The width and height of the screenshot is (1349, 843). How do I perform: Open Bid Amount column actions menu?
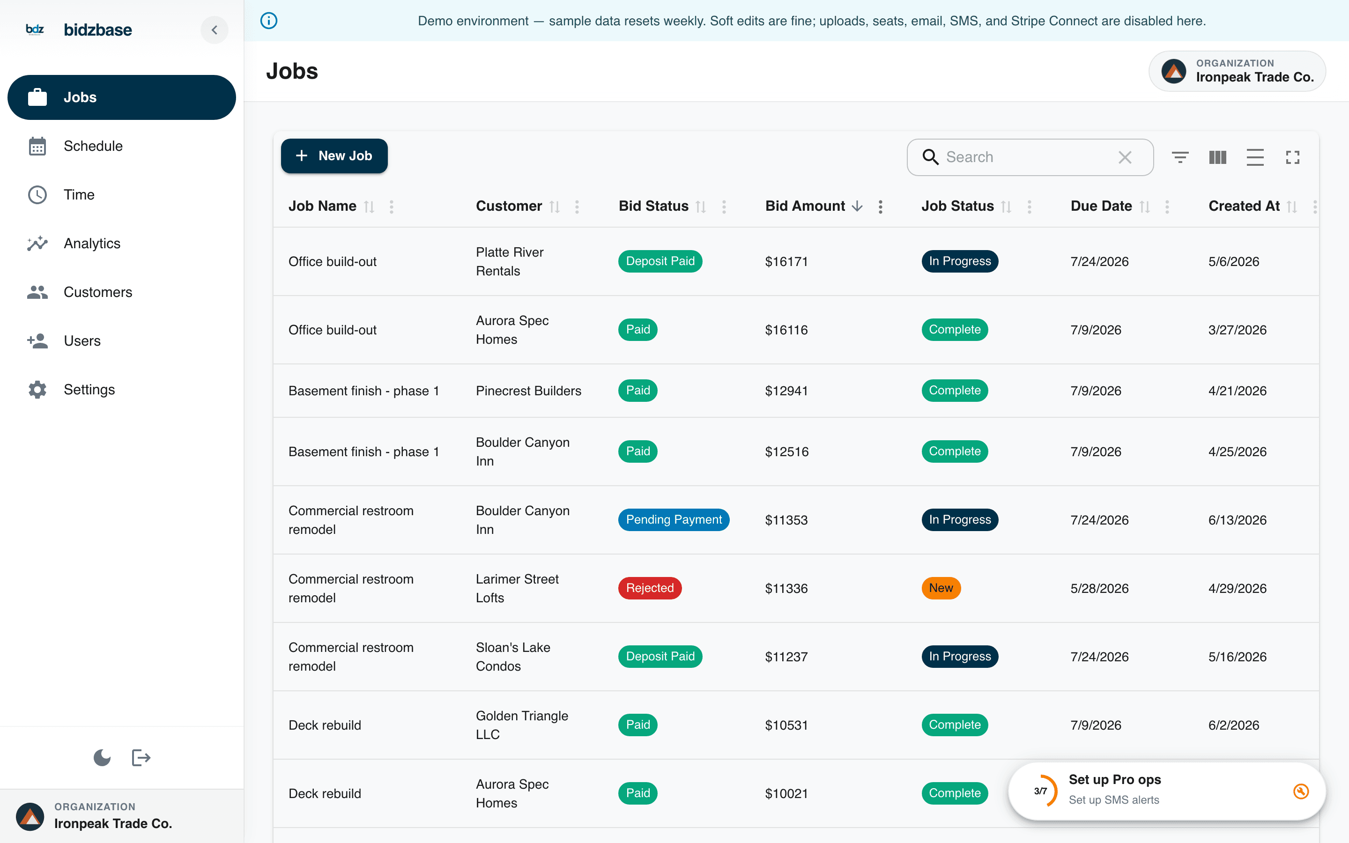point(880,207)
